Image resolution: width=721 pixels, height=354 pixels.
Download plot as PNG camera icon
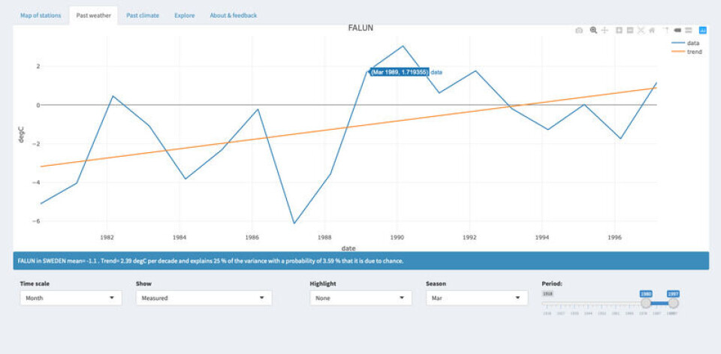pos(579,31)
